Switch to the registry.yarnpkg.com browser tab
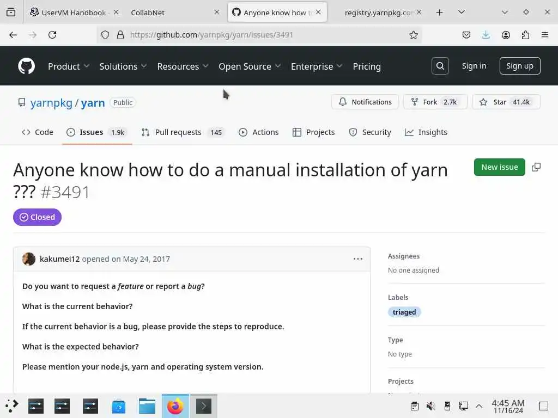The height and width of the screenshot is (418, 558). click(x=379, y=13)
